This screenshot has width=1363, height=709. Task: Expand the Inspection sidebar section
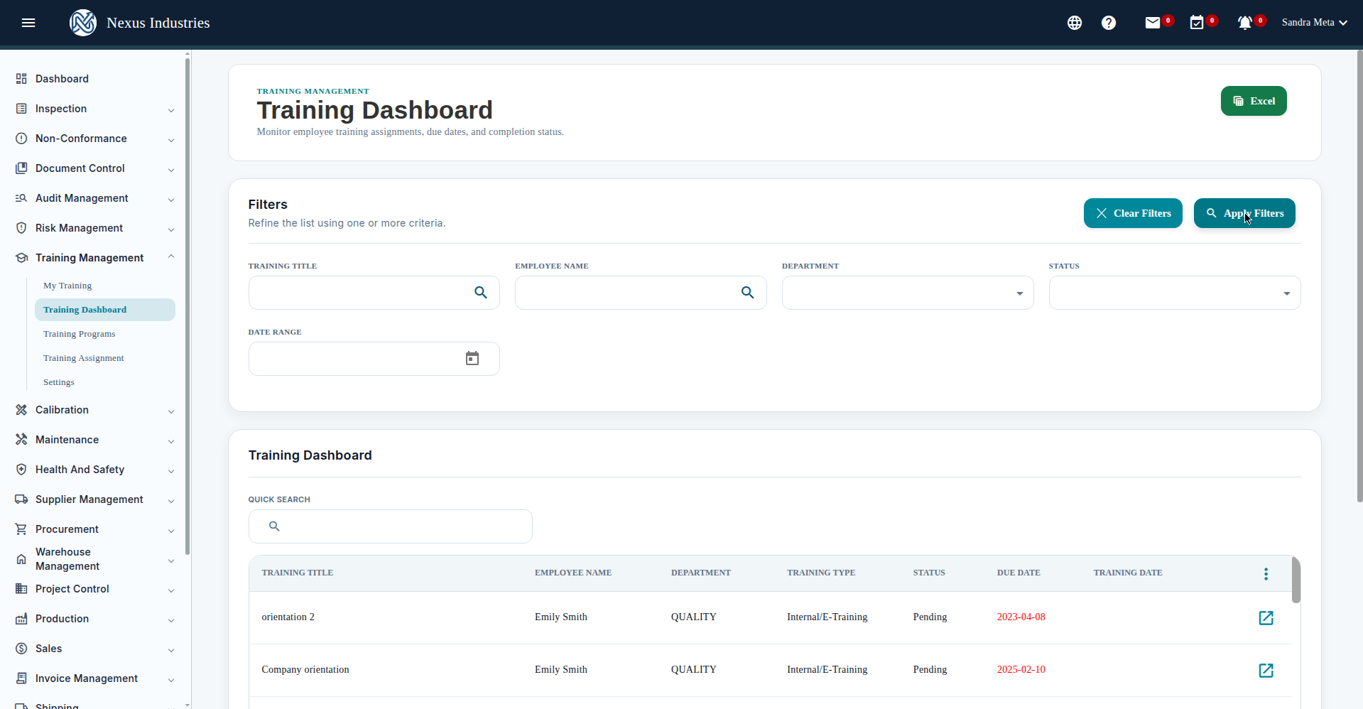pyautogui.click(x=95, y=109)
